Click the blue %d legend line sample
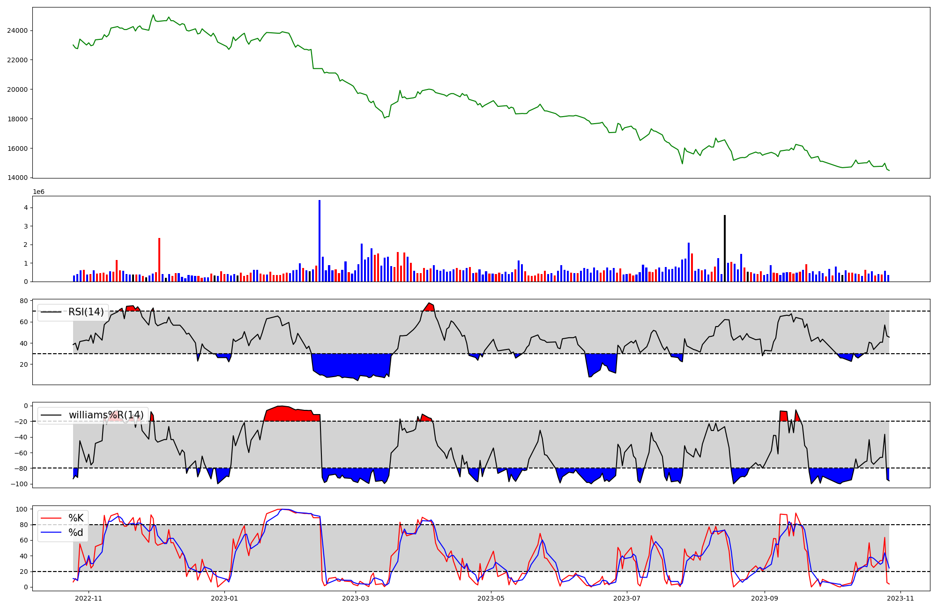This screenshot has height=609, width=937. point(52,533)
